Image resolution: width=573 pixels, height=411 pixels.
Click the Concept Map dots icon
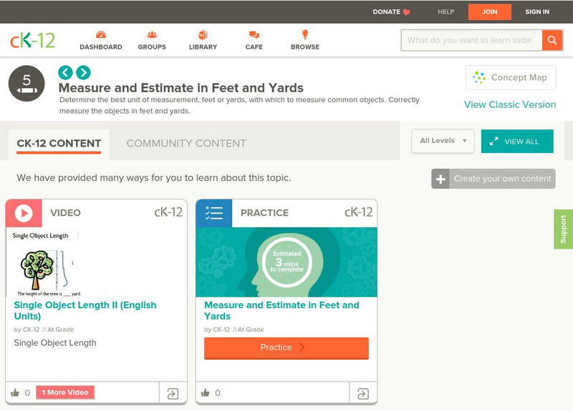pyautogui.click(x=478, y=77)
